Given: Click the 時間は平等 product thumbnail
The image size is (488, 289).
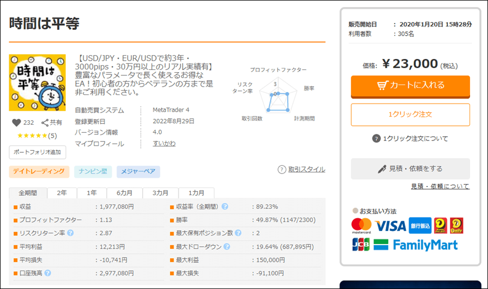Looking at the screenshot, I should [37, 82].
